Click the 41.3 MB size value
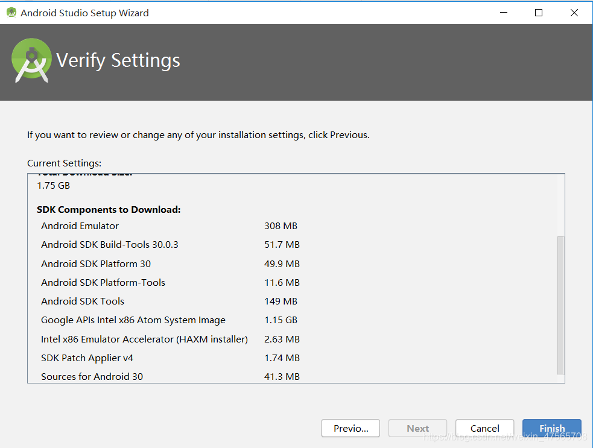The height and width of the screenshot is (448, 593). click(282, 376)
